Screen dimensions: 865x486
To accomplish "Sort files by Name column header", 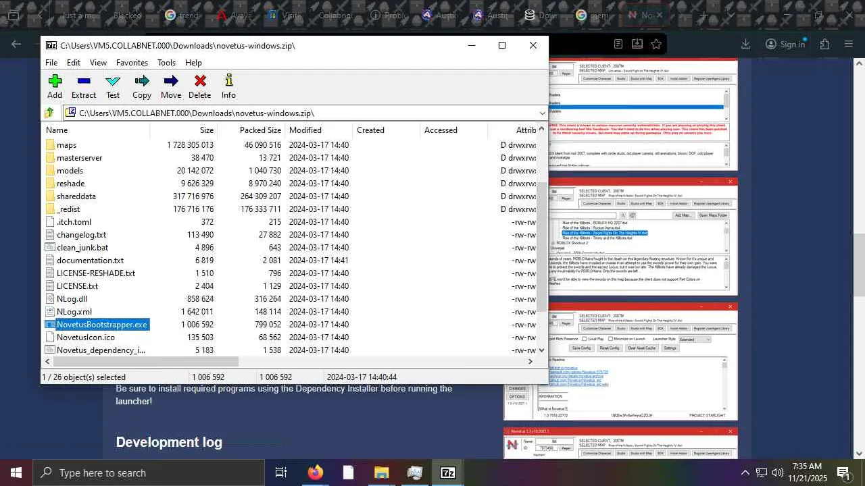I will 94,130.
